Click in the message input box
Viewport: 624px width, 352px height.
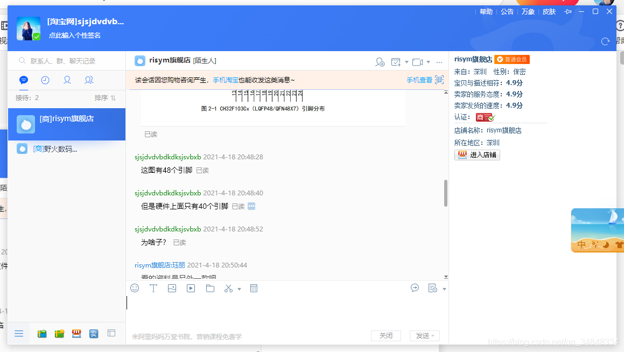point(288,312)
